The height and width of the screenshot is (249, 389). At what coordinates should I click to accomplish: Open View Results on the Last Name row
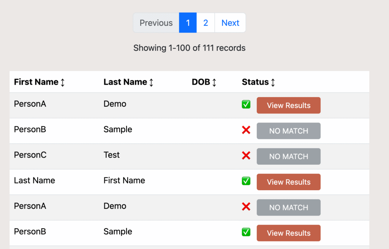pos(288,182)
